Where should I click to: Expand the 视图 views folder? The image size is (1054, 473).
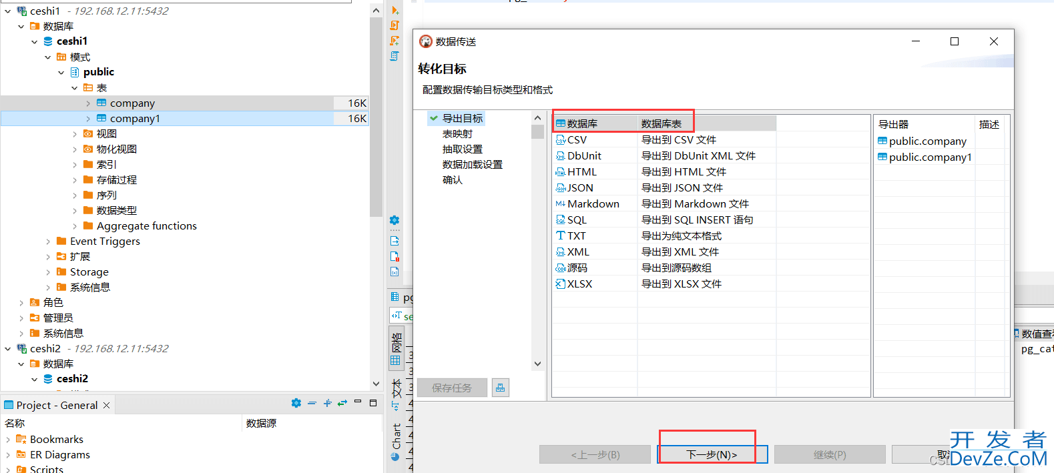tap(75, 134)
